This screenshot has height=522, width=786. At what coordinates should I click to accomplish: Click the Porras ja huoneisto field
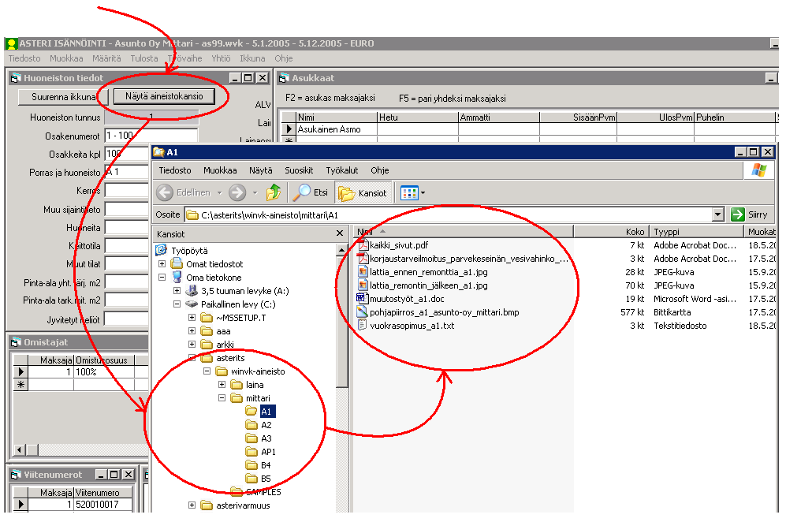(127, 172)
